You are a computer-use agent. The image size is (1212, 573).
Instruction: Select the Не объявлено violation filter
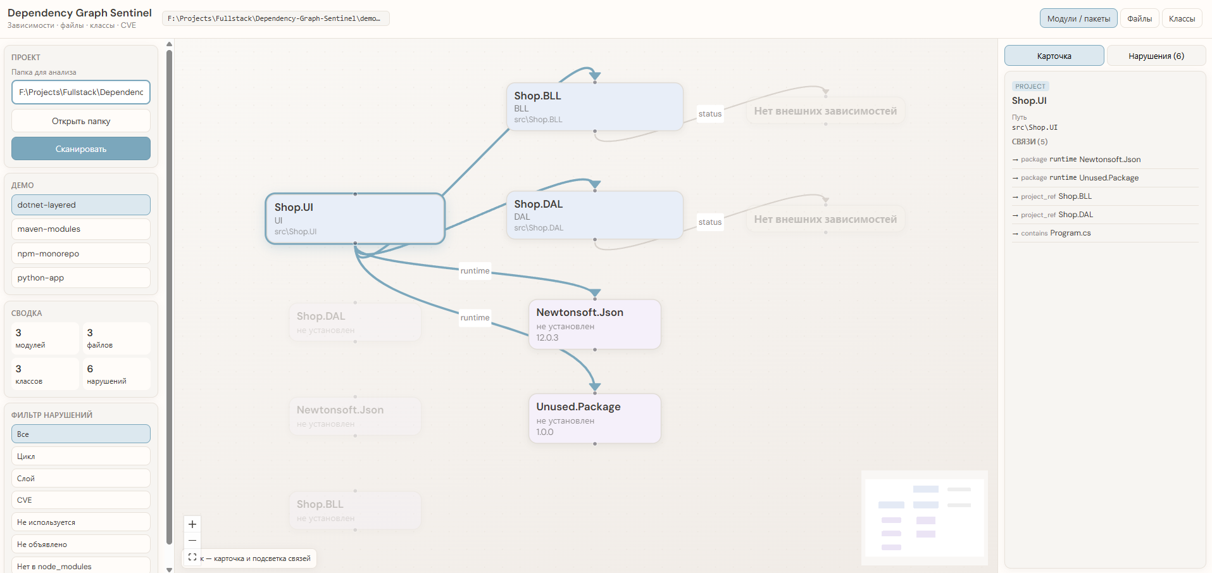pos(81,544)
